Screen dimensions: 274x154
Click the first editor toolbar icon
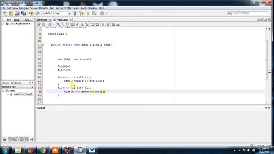pyautogui.click(x=39, y=24)
